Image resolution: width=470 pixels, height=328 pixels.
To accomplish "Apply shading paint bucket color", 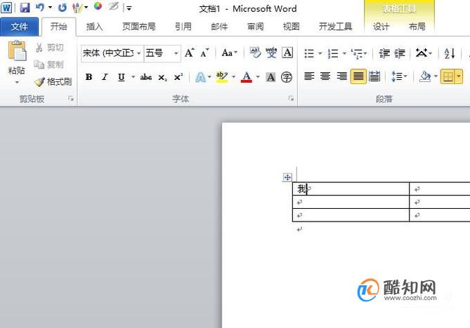I will 424,76.
